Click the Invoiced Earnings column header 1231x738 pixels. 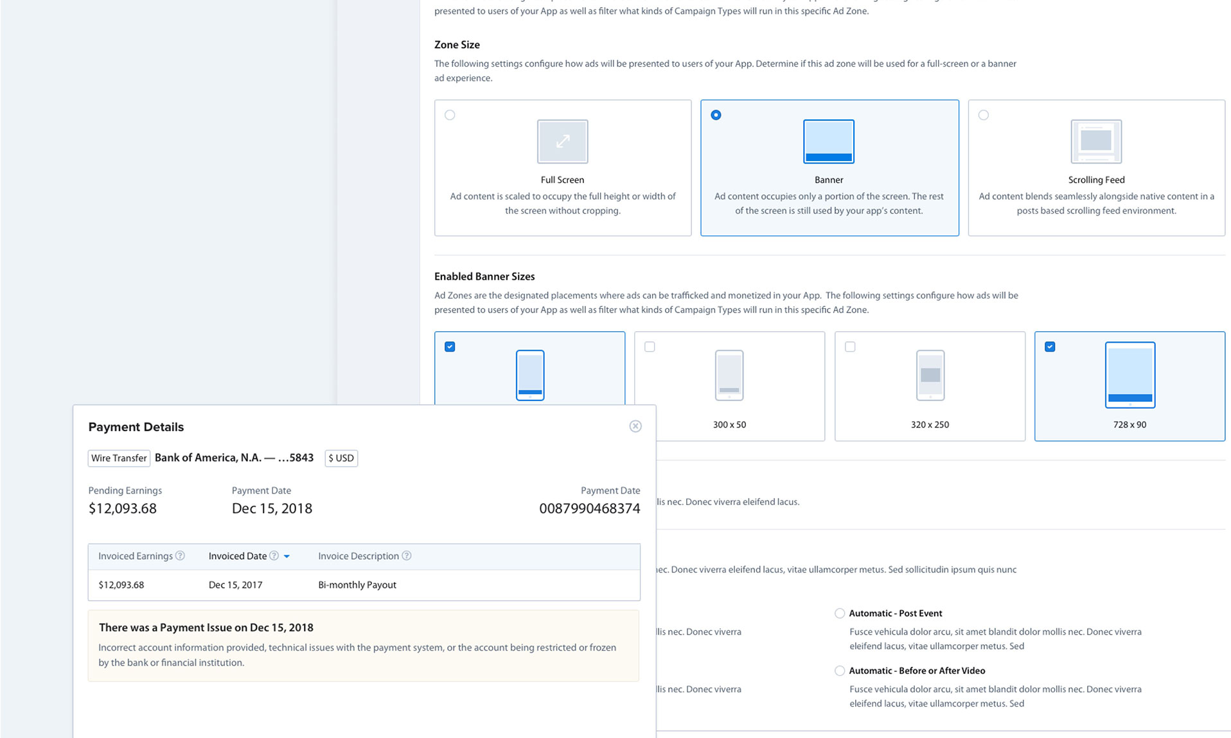[x=136, y=556]
